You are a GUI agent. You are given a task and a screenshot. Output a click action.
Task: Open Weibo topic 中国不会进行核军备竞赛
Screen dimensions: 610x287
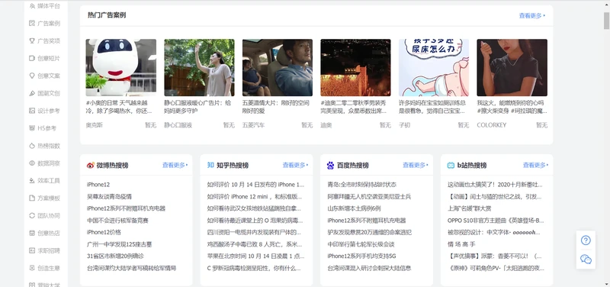point(117,221)
